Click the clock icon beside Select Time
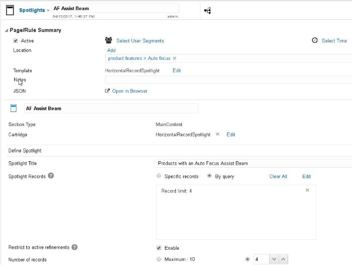The width and height of the screenshot is (352, 265). click(x=314, y=40)
